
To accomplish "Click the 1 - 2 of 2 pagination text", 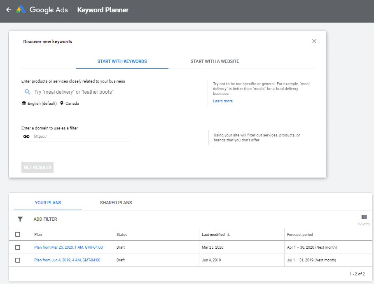I will click(x=357, y=274).
